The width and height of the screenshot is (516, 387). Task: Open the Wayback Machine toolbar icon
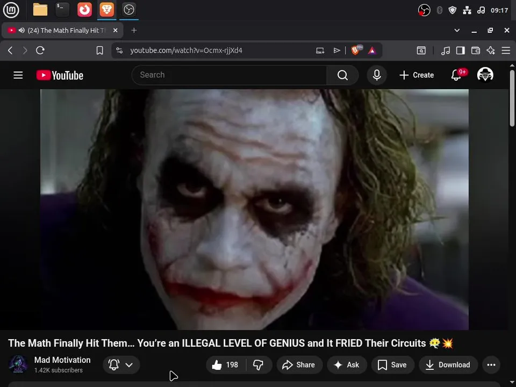coord(421,51)
